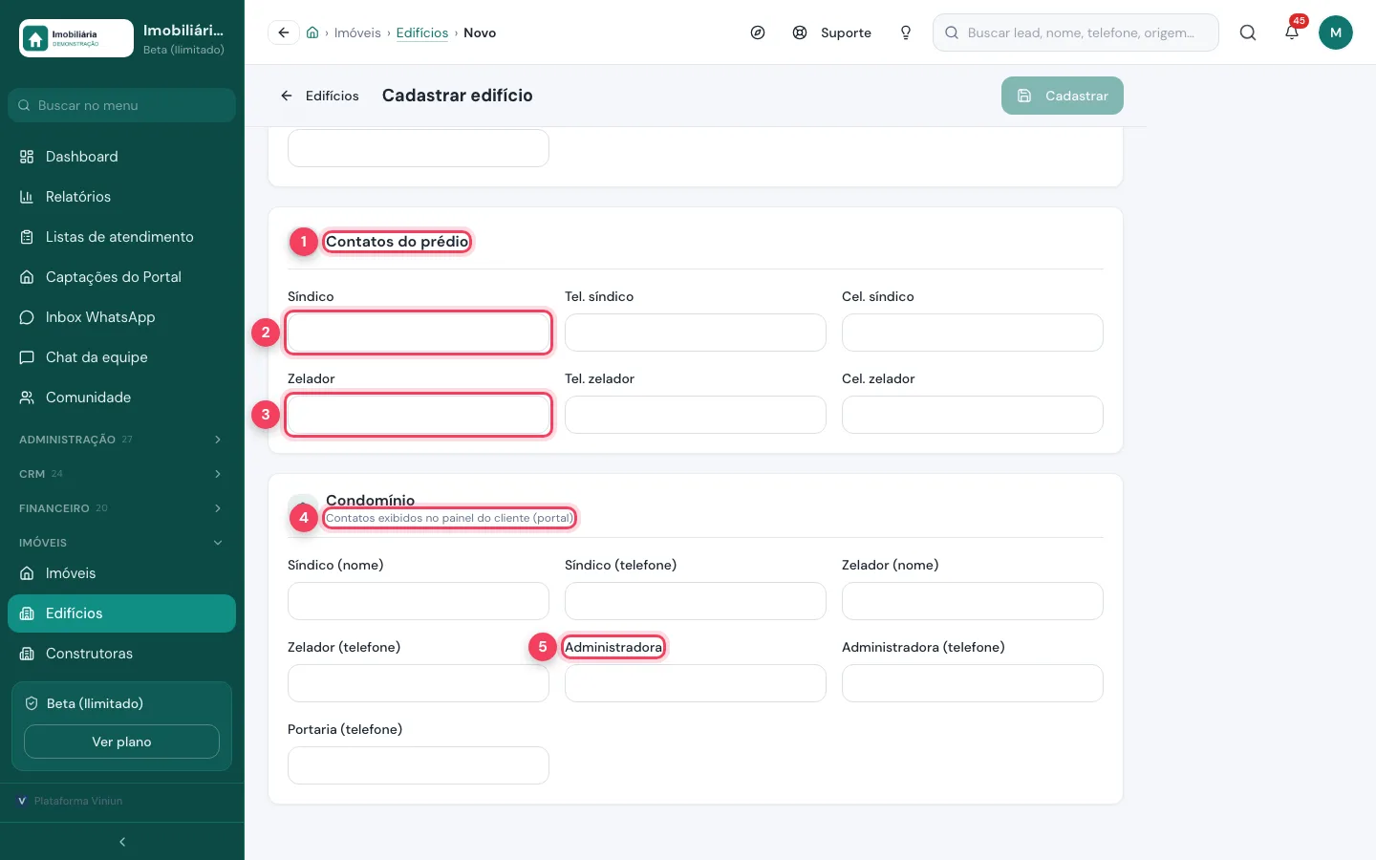This screenshot has height=860, width=1376.
Task: Focus the Tel. síndico field
Action: tap(696, 333)
